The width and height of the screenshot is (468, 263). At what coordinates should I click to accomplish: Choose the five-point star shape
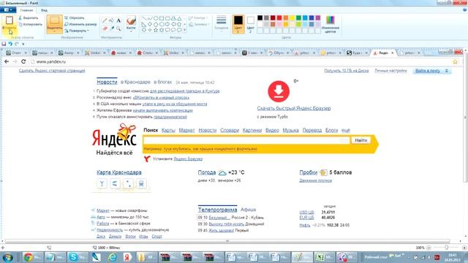[156, 30]
